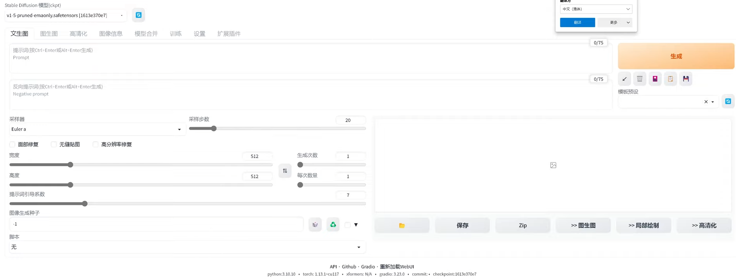Click the 保存 button
The width and height of the screenshot is (736, 279).
point(462,226)
